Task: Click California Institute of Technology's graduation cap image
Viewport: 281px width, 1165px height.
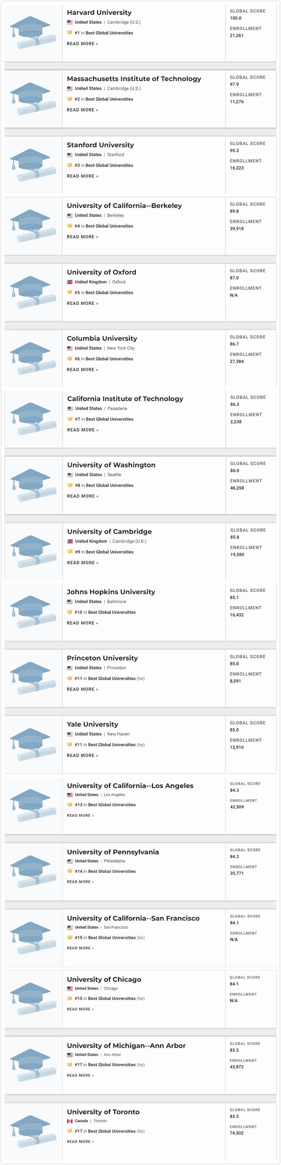Action: [33, 419]
